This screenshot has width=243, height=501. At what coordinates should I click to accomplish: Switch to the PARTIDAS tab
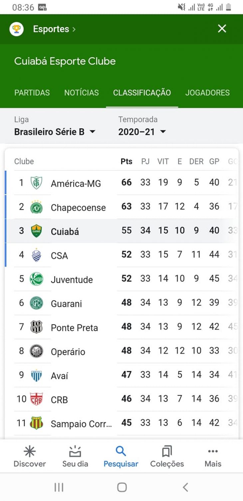pos(32,93)
